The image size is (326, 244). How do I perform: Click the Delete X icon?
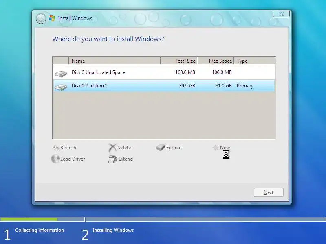pyautogui.click(x=112, y=148)
